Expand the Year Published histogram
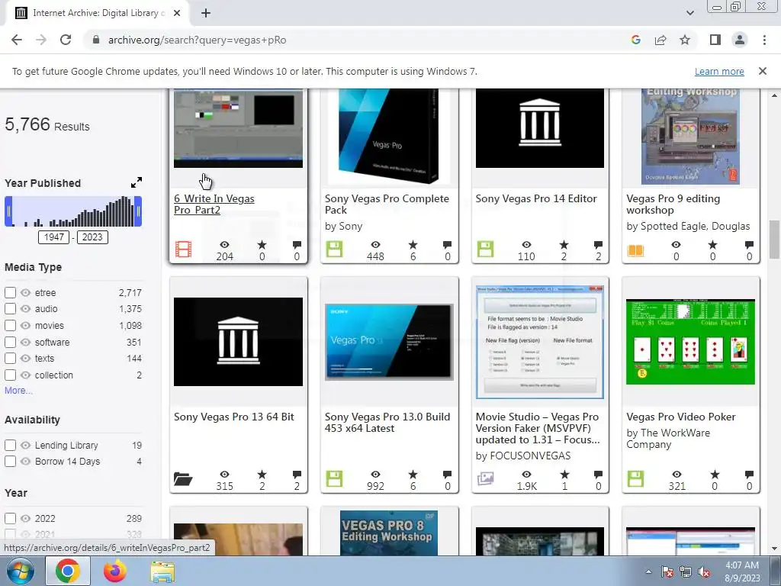The height and width of the screenshot is (586, 781). point(136,182)
